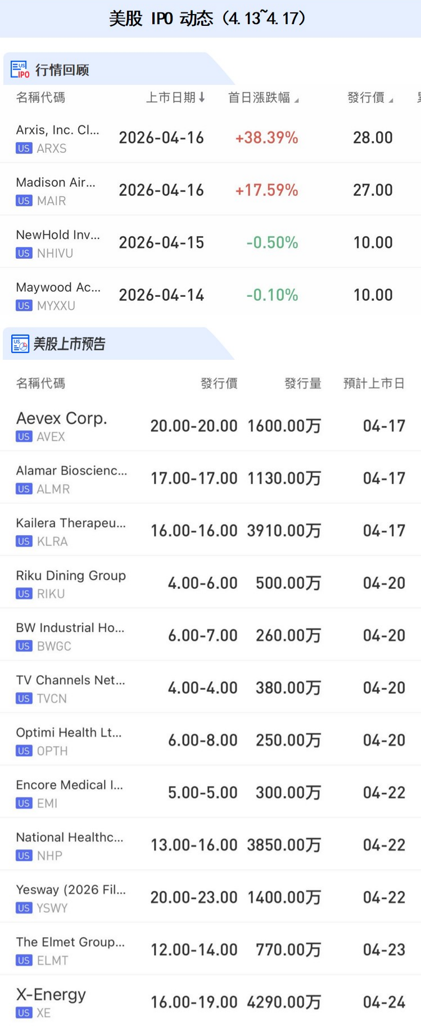
Task: Sort by 首日涨跌幅 column triangle
Action: (x=296, y=100)
